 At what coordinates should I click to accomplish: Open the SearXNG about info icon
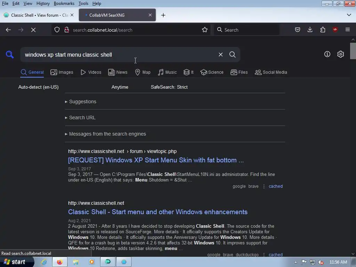[x=327, y=54]
